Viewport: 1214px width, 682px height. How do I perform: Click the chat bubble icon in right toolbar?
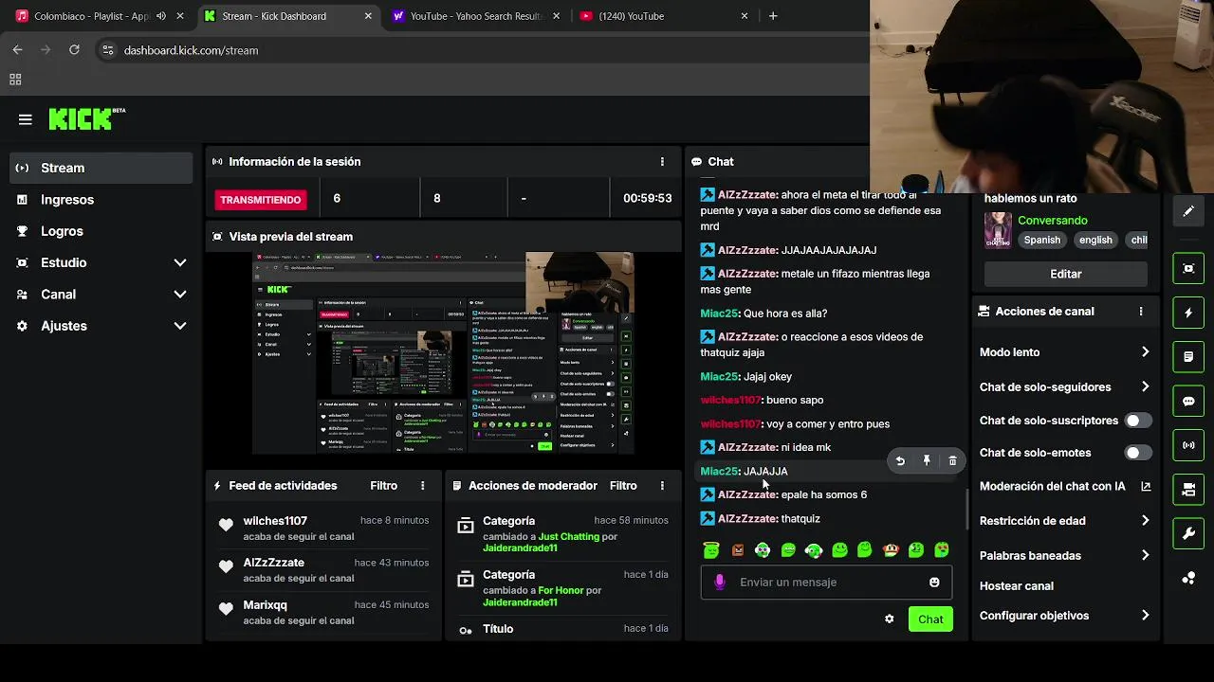[1188, 402]
